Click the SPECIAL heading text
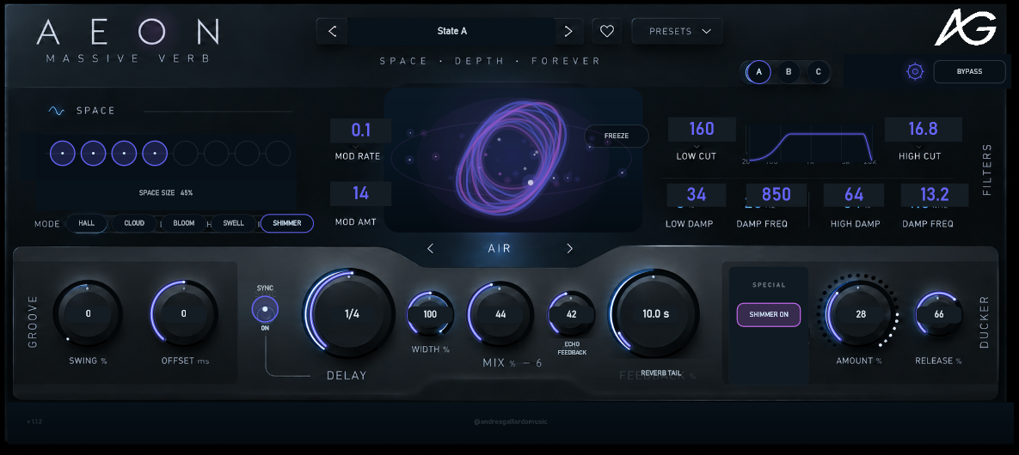1019x455 pixels. (769, 285)
